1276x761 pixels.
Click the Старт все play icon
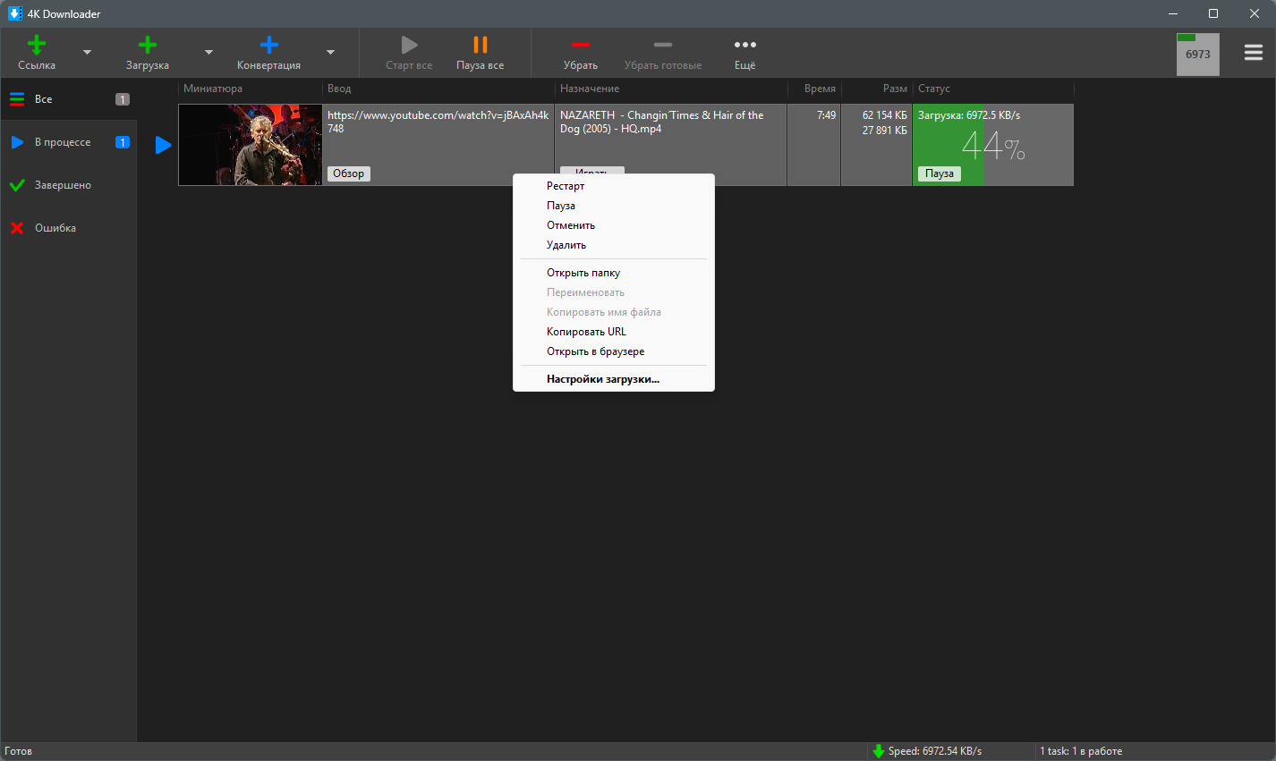coord(409,45)
